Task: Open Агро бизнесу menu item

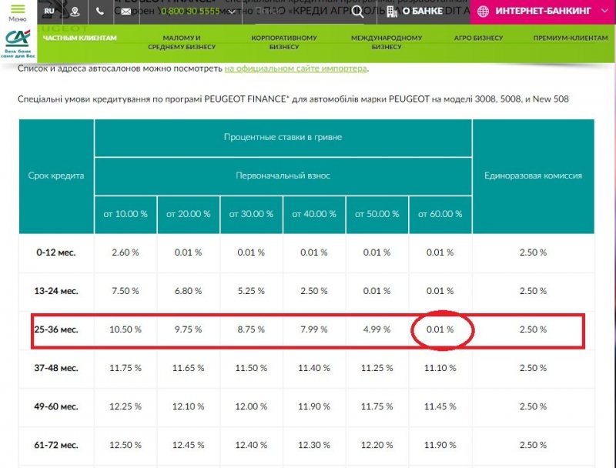Action: click(x=478, y=38)
